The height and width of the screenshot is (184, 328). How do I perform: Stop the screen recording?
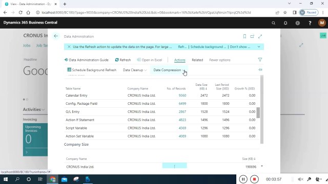pos(254,179)
